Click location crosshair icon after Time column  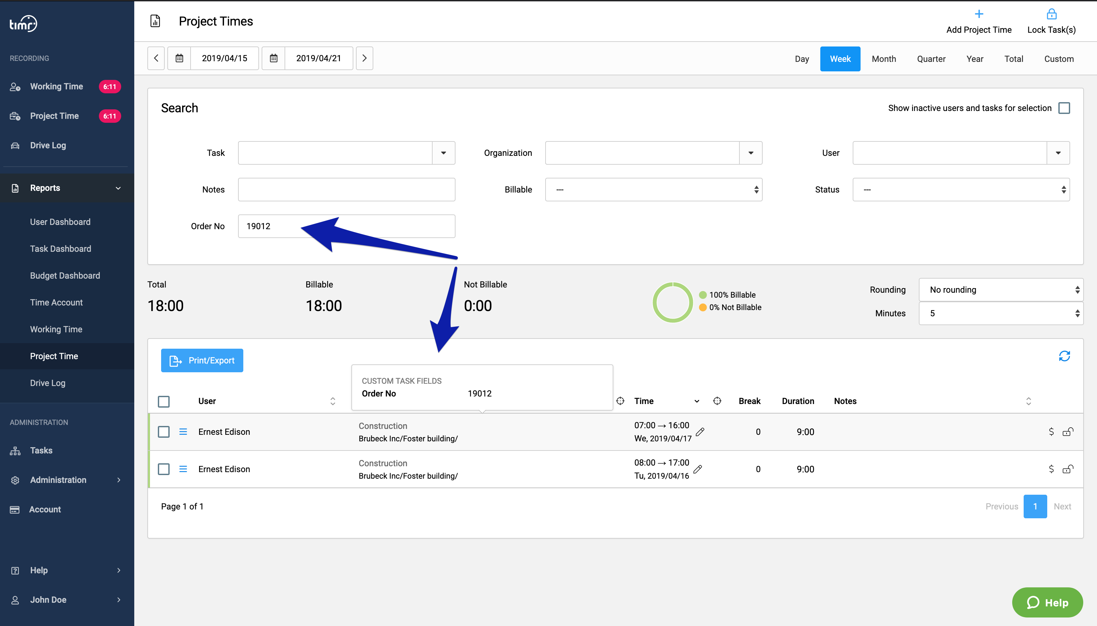point(717,401)
